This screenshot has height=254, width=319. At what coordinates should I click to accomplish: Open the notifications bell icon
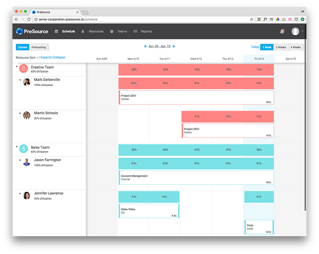(282, 31)
